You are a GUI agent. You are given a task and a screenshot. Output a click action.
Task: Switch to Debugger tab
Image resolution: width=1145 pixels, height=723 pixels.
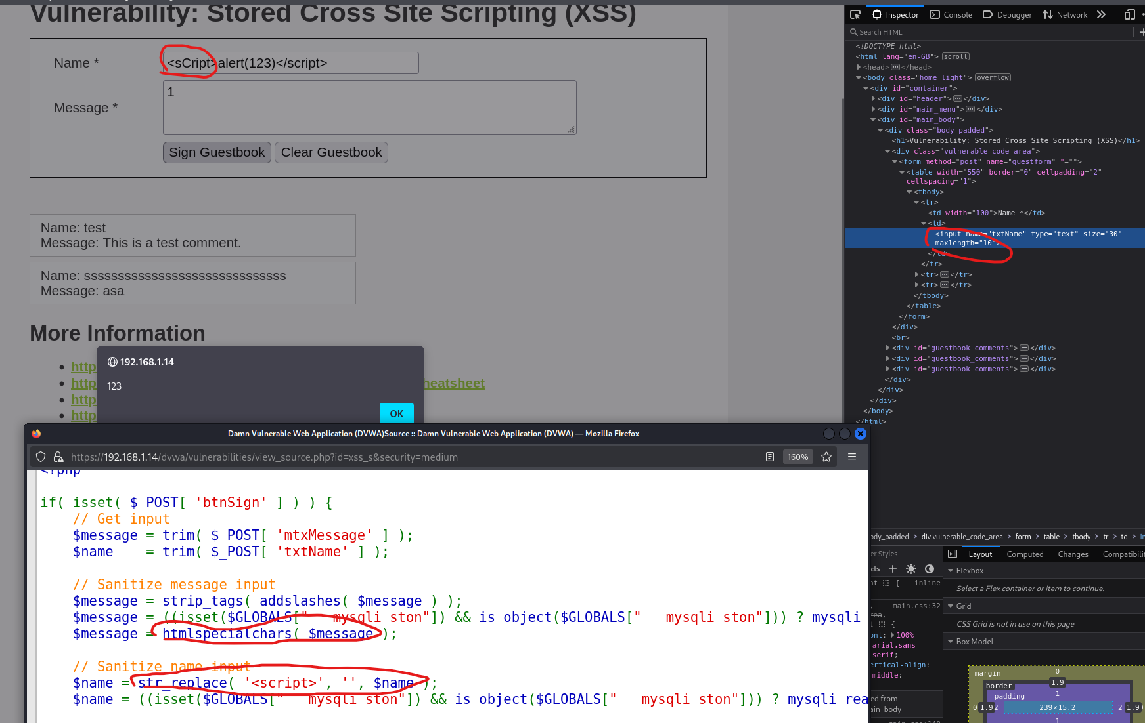click(1007, 14)
